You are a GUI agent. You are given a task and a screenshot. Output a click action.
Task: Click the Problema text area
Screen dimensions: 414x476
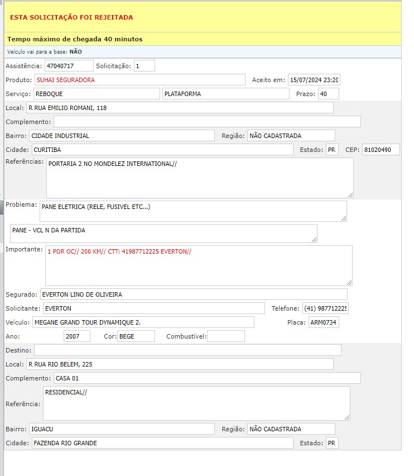pos(192,211)
